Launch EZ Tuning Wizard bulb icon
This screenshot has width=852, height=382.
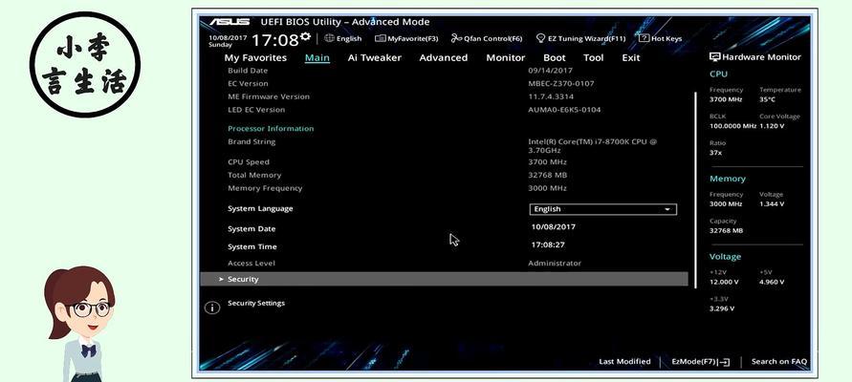pos(540,38)
